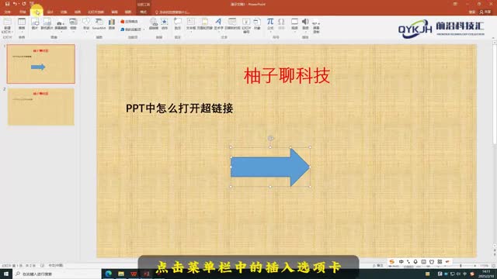Click the Tell Me search box

tap(172, 12)
